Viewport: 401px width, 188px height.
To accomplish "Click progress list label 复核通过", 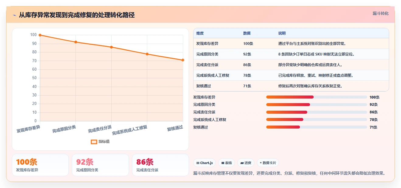I will point(200,127).
